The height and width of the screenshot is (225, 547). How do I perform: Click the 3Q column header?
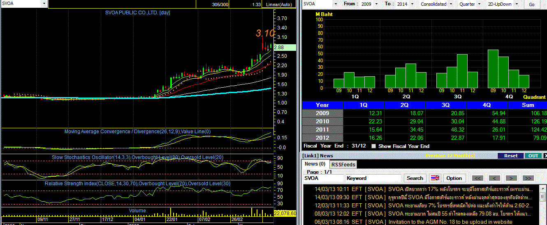click(446, 105)
